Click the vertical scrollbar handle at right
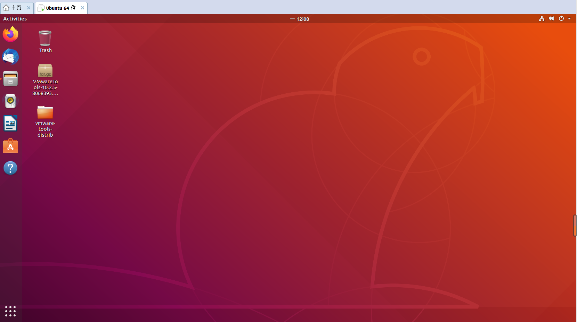The height and width of the screenshot is (322, 577). (x=575, y=226)
